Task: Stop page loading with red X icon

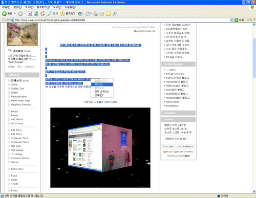Action: (x=30, y=14)
